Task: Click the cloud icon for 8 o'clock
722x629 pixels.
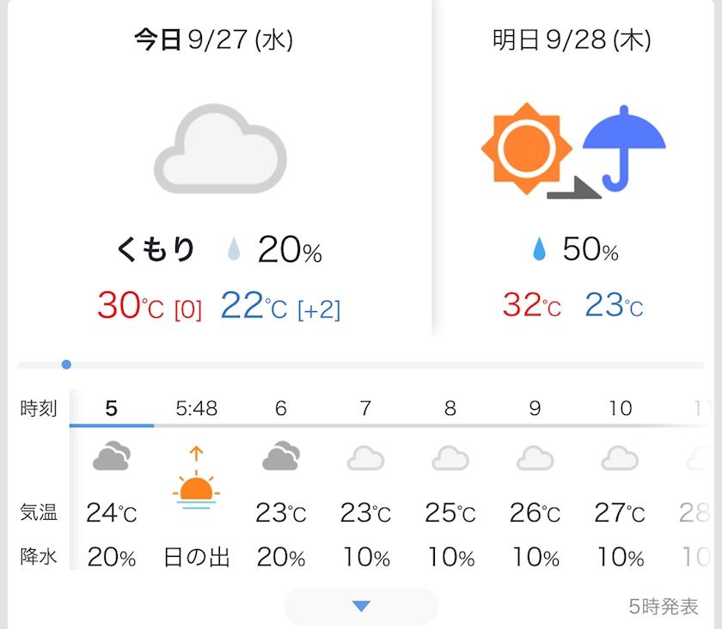Action: [450, 458]
